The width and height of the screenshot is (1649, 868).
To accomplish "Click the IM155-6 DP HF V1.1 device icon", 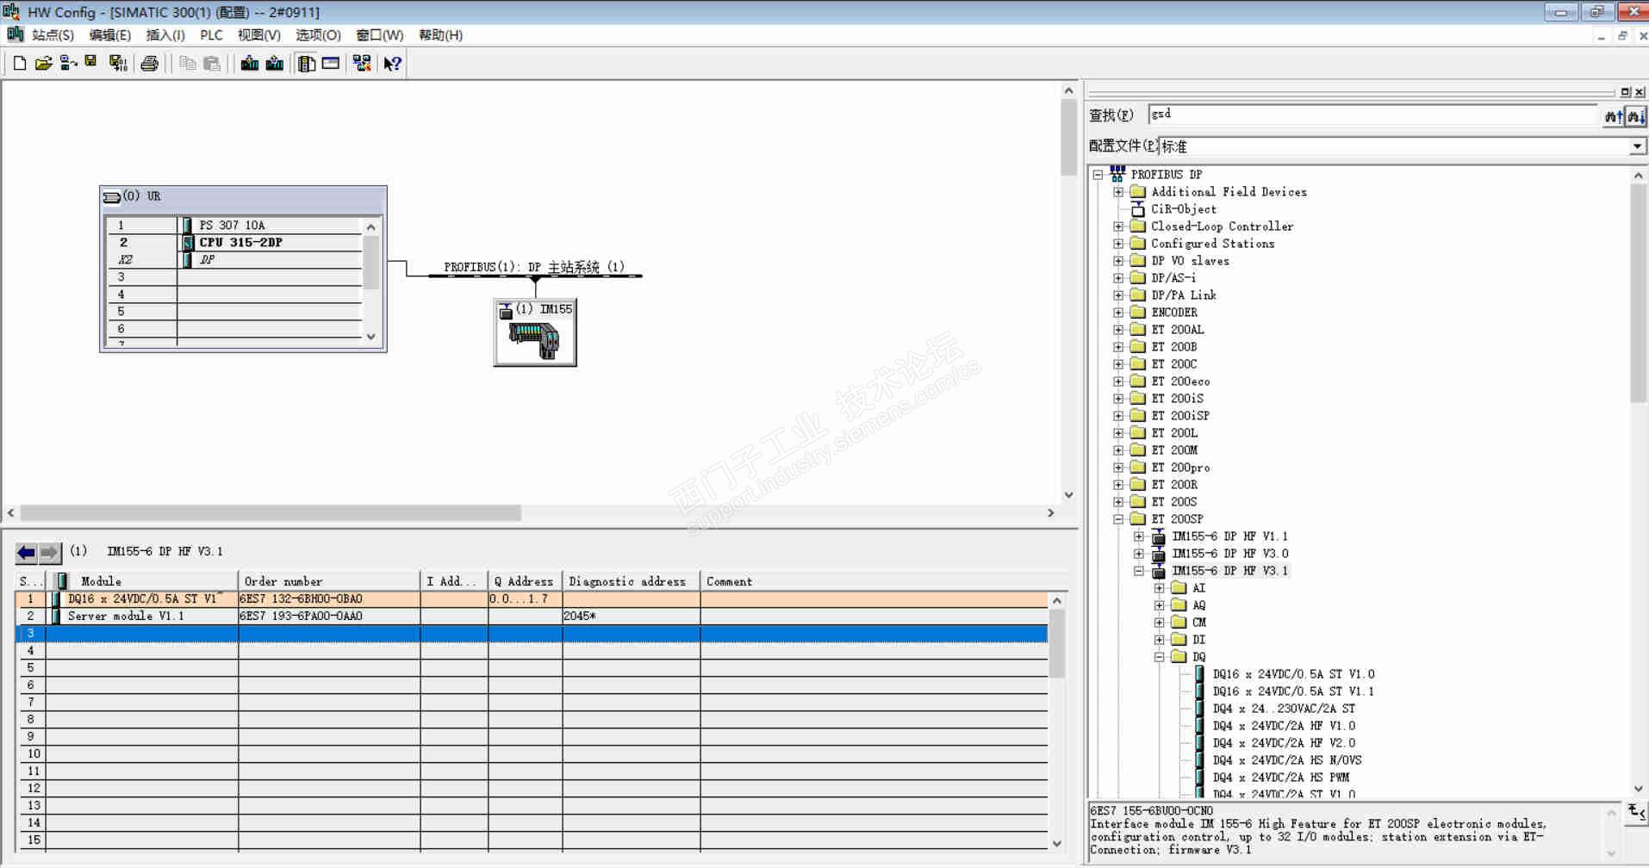I will click(1159, 536).
